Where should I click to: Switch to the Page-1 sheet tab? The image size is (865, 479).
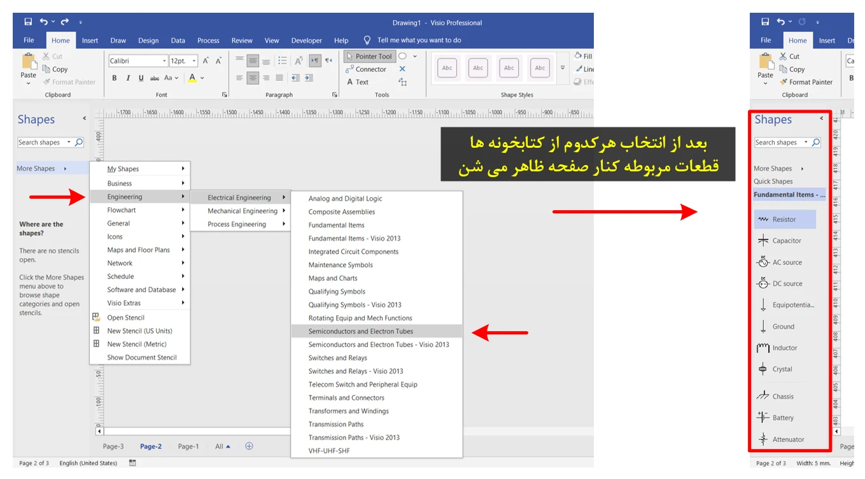tap(188, 447)
